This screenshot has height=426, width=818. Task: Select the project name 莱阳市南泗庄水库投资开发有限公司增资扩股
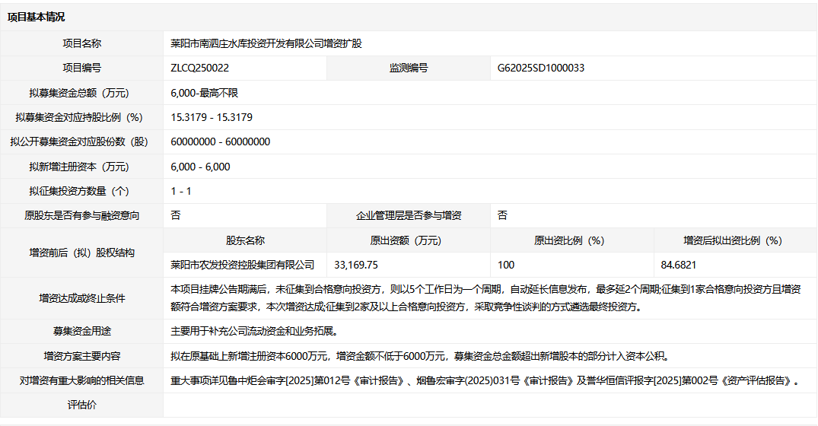pyautogui.click(x=266, y=43)
